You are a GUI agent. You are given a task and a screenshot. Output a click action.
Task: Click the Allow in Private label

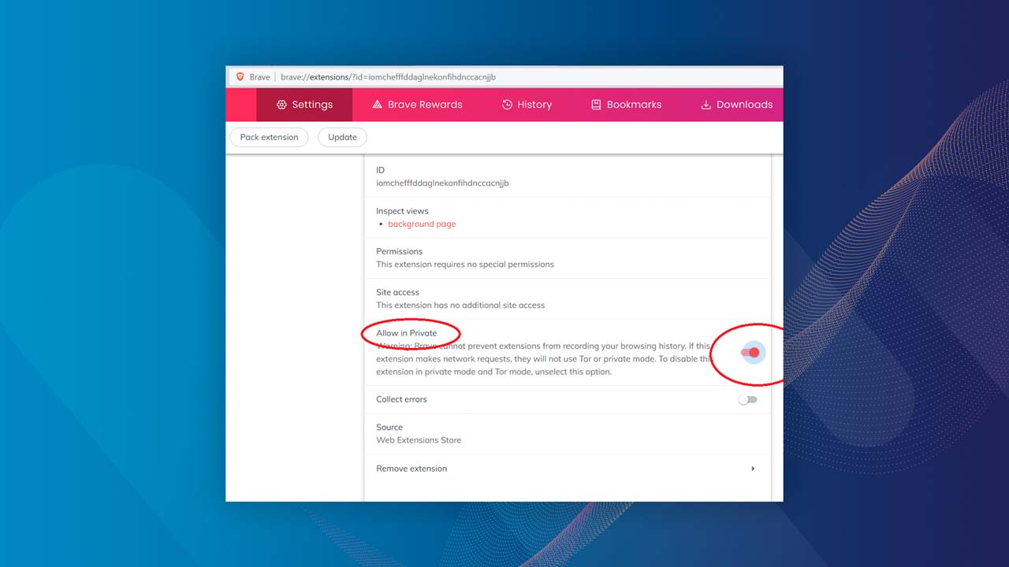[x=406, y=333]
